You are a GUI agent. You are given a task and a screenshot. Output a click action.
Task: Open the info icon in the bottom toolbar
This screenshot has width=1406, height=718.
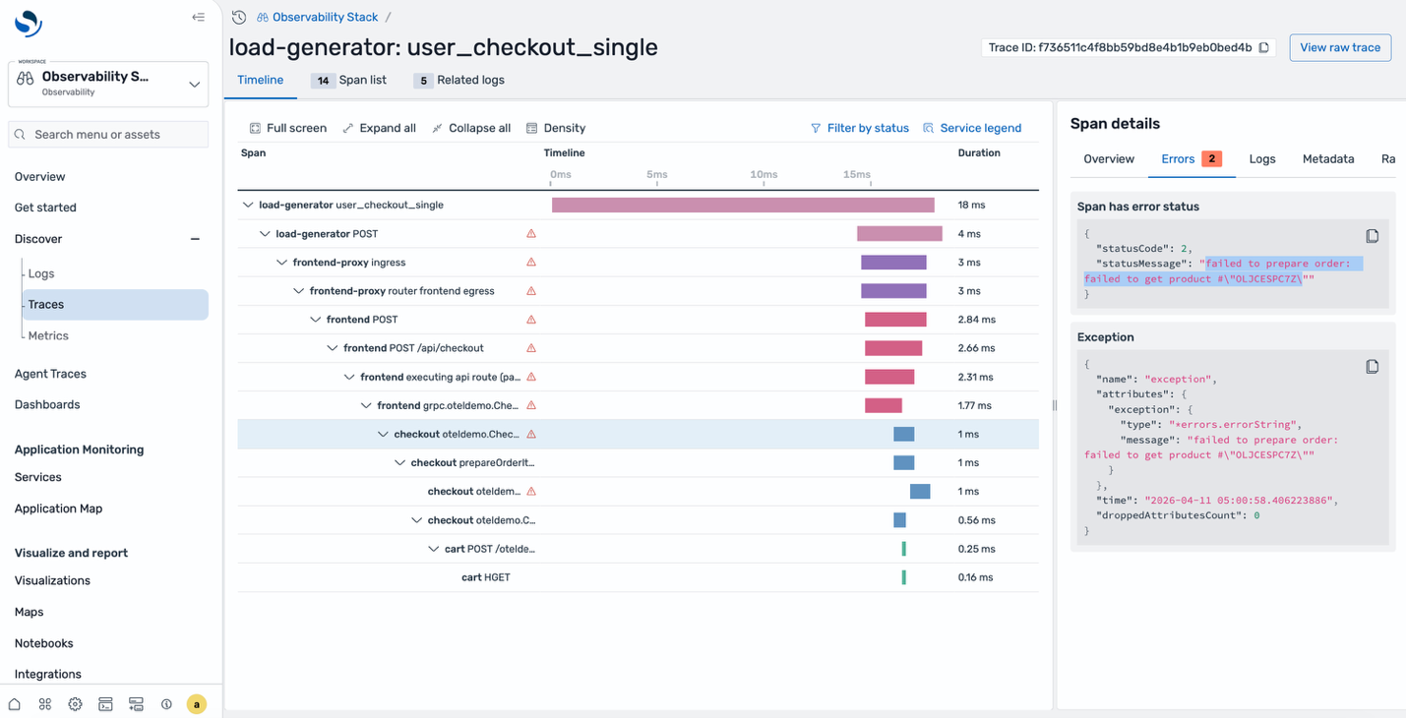[x=166, y=703]
